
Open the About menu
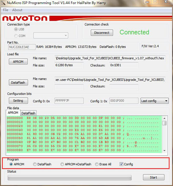17,10
